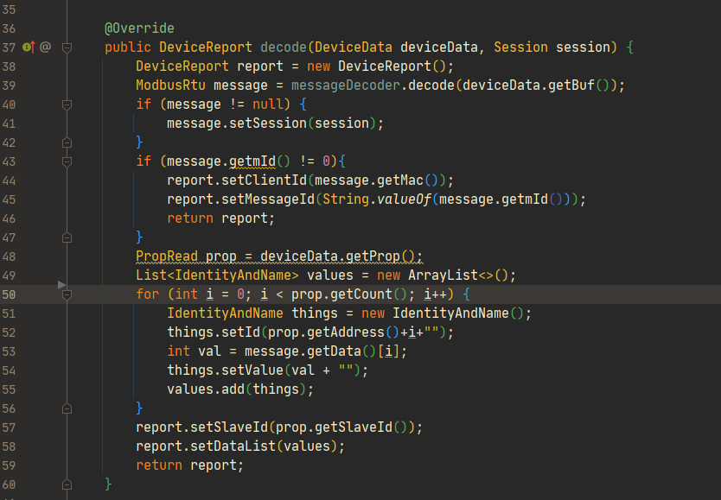The height and width of the screenshot is (500, 721).
Task: Click the fold end marker on line 47
Action: click(67, 237)
